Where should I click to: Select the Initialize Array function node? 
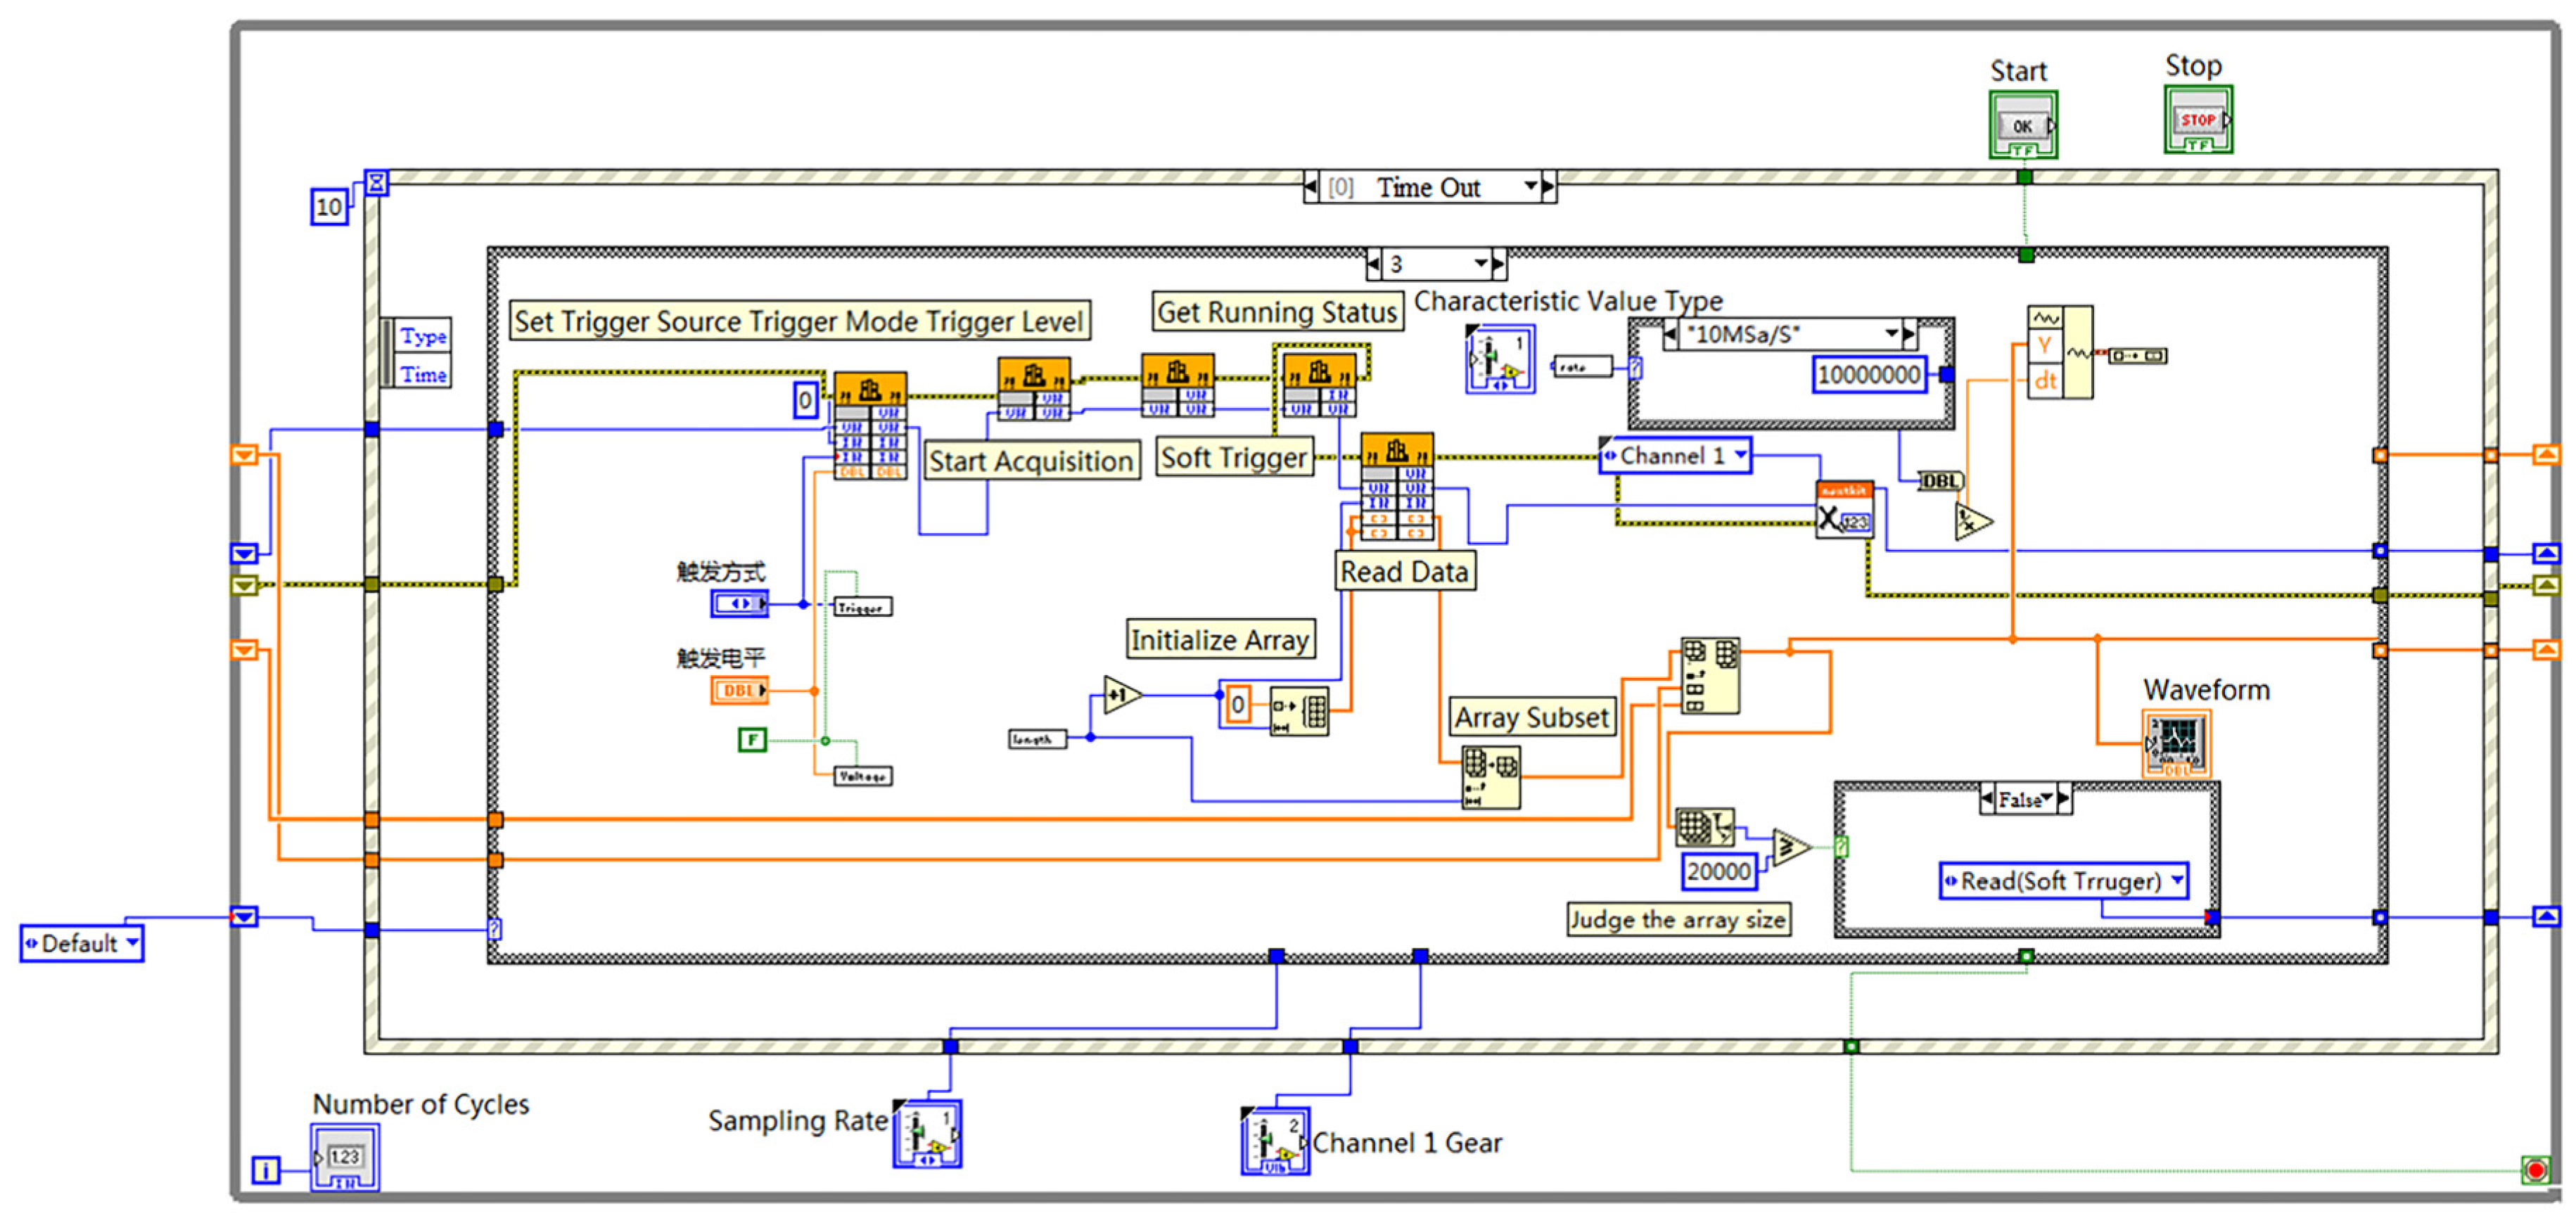tap(1299, 711)
